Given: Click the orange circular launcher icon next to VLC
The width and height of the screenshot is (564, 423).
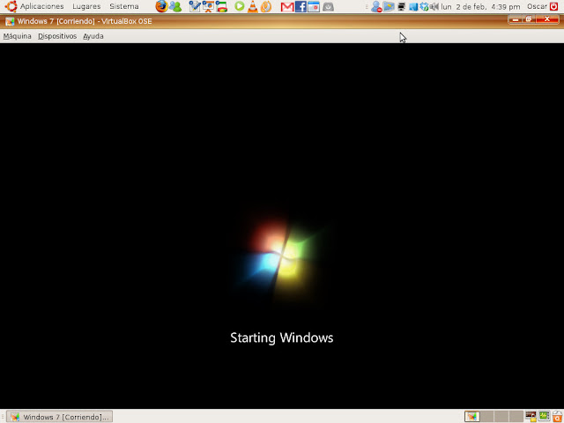Looking at the screenshot, I should [x=266, y=6].
